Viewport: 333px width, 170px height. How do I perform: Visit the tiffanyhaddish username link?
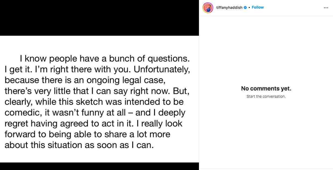coord(229,8)
